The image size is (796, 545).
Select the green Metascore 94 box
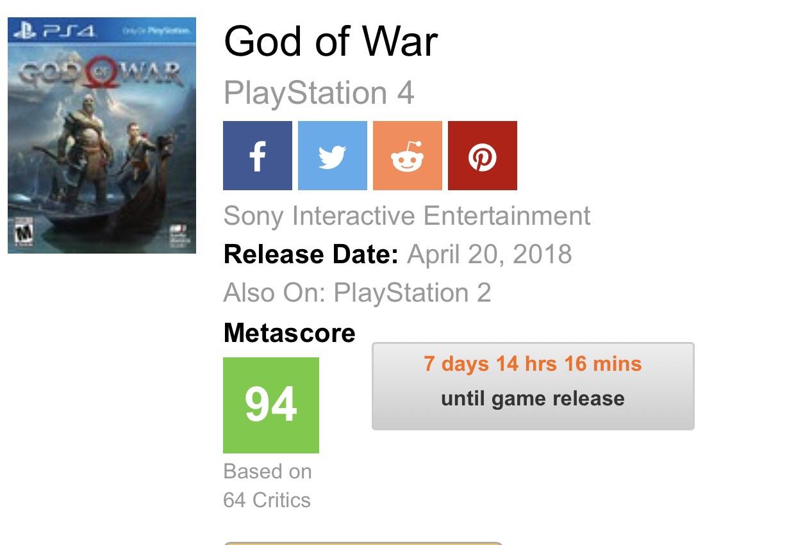pyautogui.click(x=270, y=403)
